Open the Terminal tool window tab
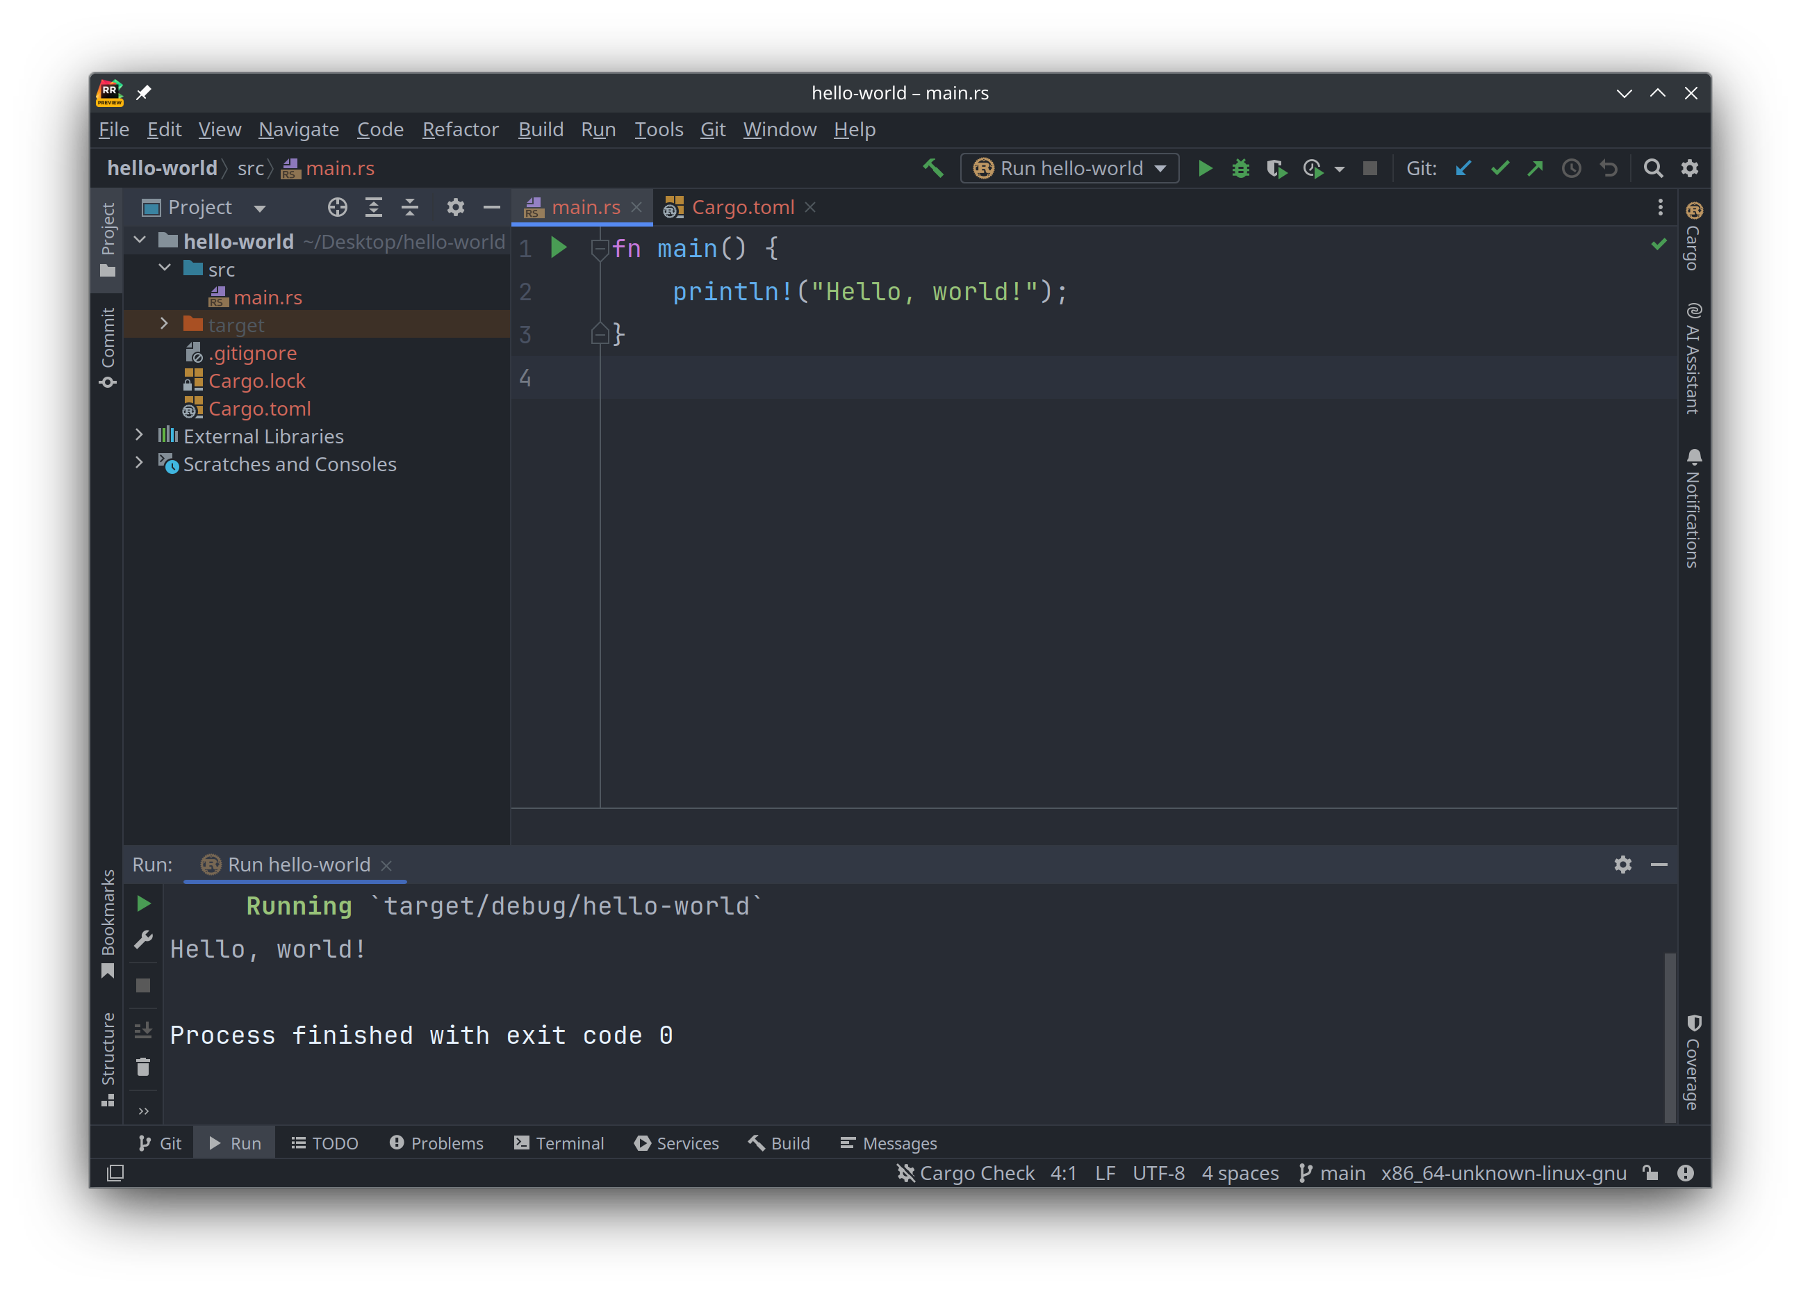The height and width of the screenshot is (1294, 1801). click(559, 1143)
